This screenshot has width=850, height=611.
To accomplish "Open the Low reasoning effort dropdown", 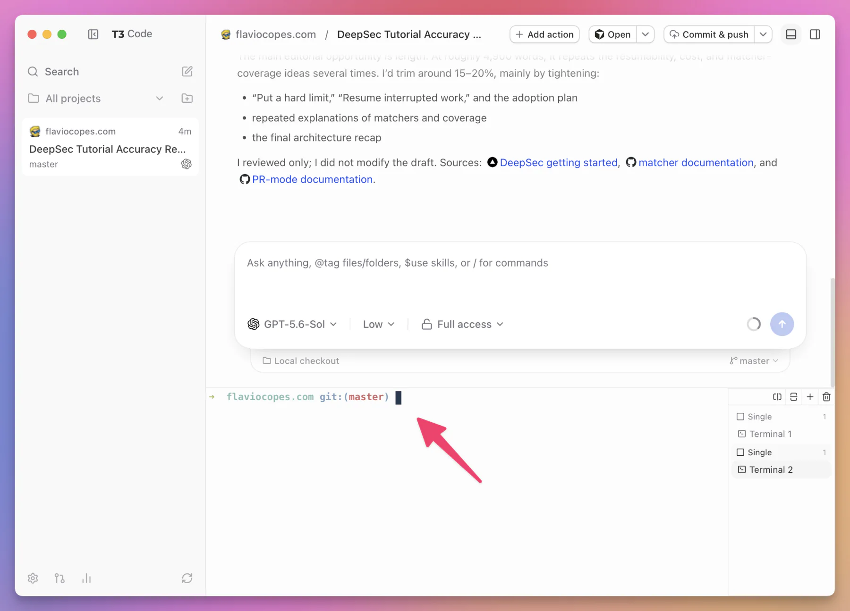I will (x=378, y=324).
